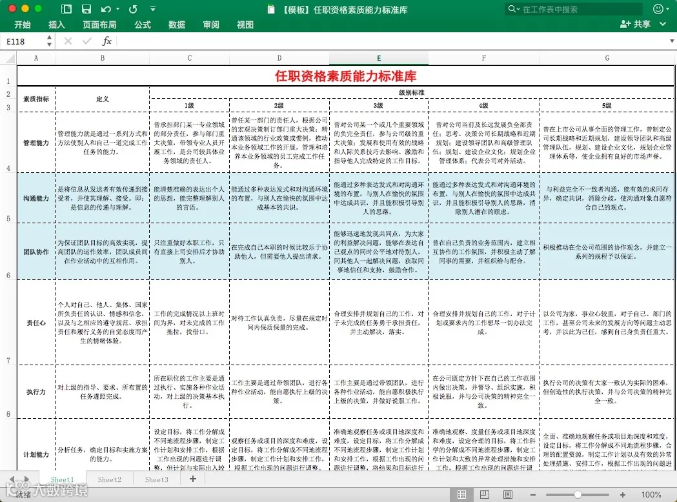Select column A header

pyautogui.click(x=36, y=58)
